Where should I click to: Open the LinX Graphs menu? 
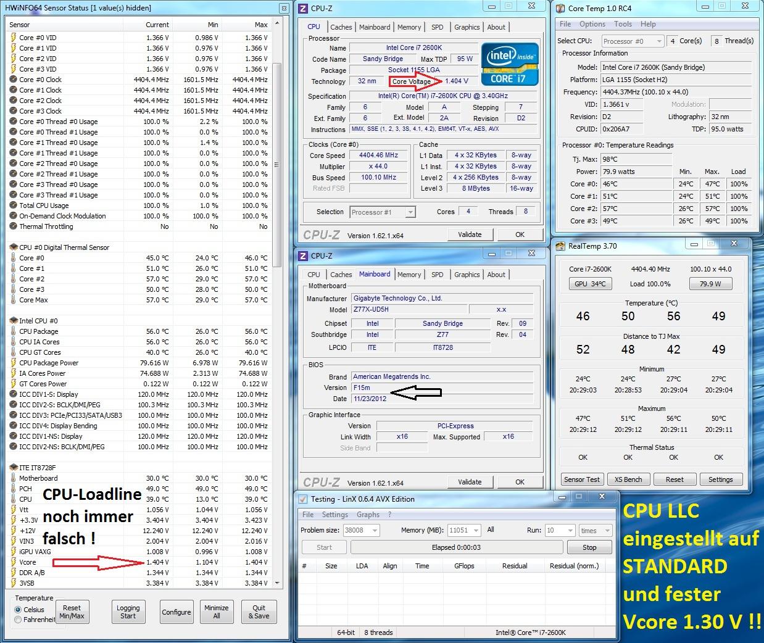click(368, 514)
